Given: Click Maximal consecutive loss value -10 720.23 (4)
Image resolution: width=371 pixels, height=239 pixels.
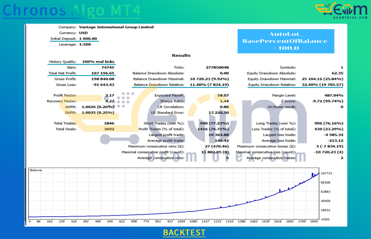Looking at the screenshot, I should 329,153.
